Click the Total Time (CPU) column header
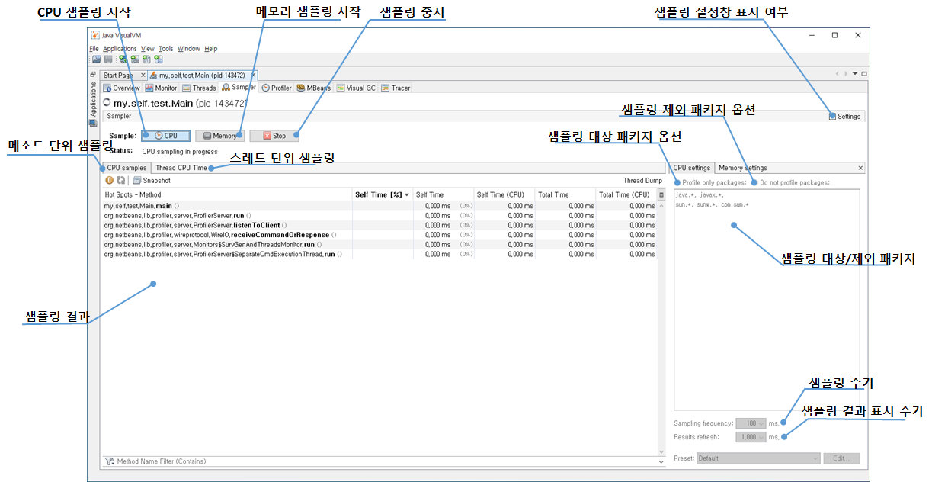The height and width of the screenshot is (482, 932). pos(626,194)
